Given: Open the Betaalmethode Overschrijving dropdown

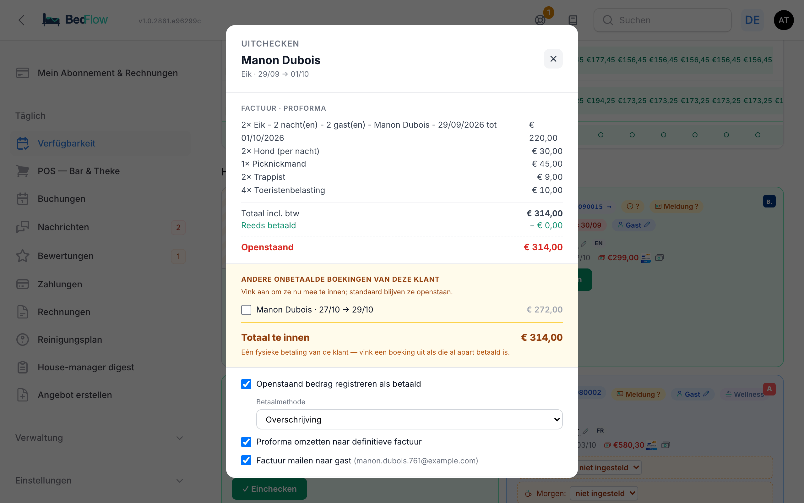Looking at the screenshot, I should pos(409,419).
